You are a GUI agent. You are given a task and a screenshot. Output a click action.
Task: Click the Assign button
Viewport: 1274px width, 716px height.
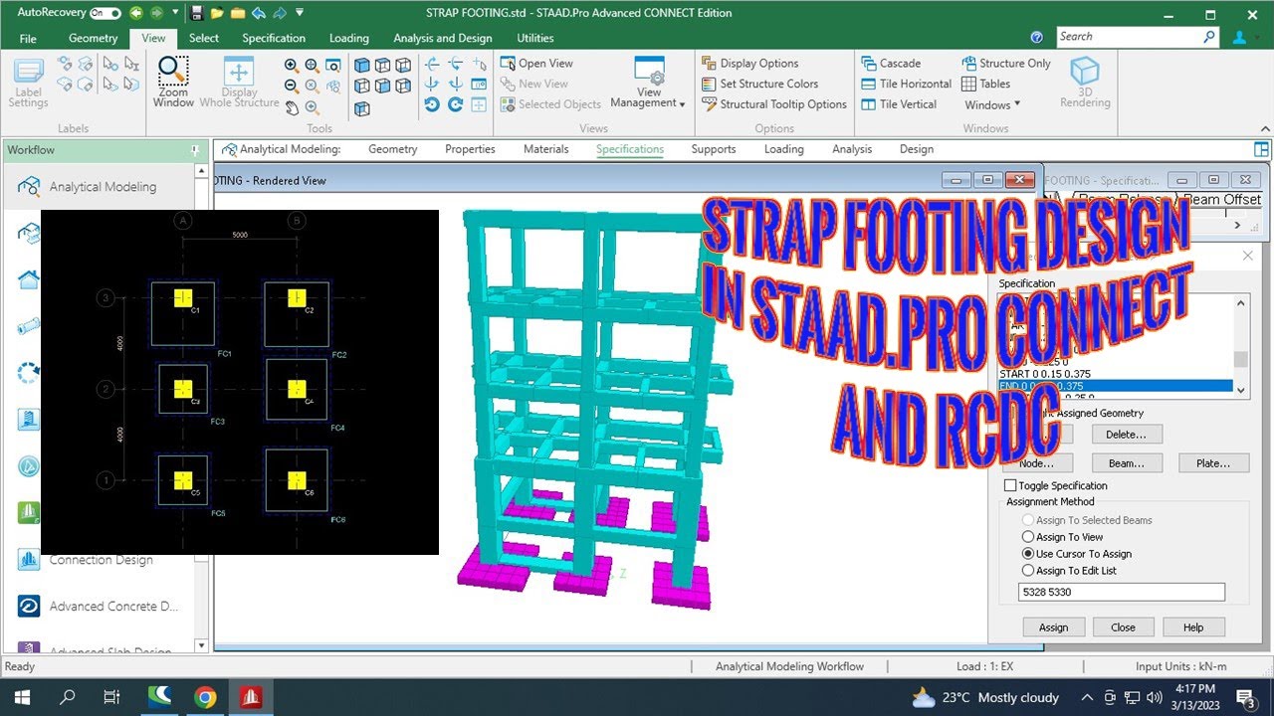coord(1053,627)
